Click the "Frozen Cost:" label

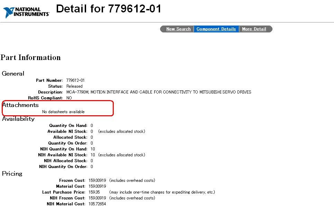[72, 180]
